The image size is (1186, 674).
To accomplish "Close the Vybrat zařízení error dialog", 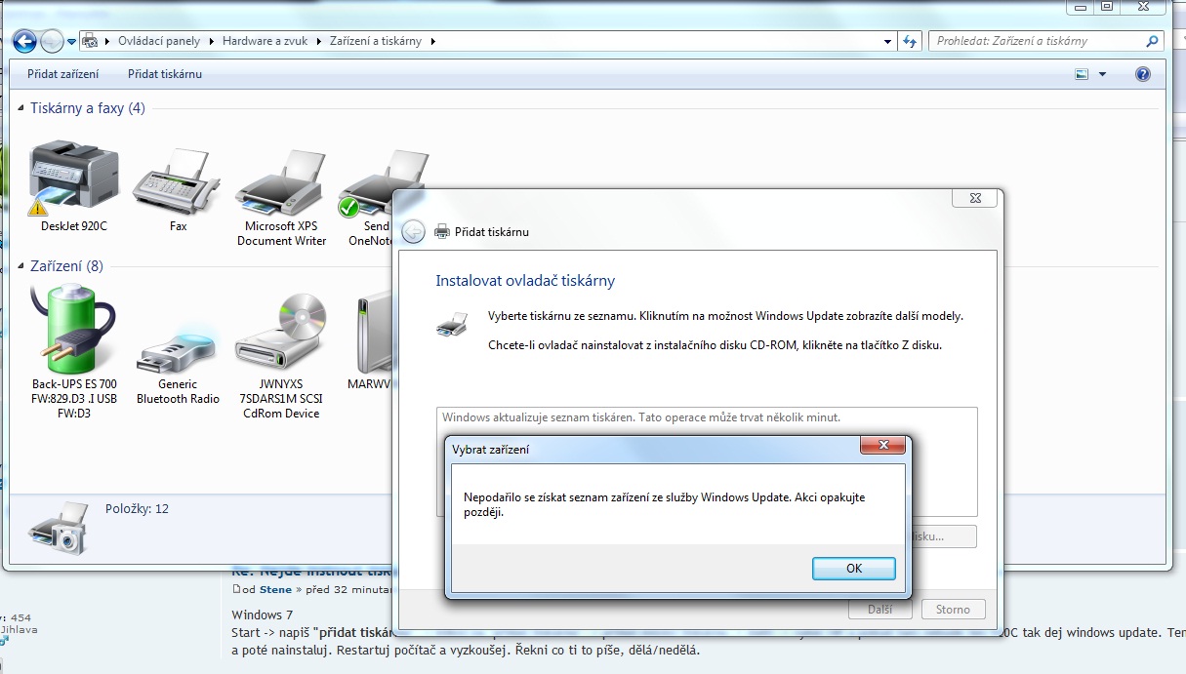I will click(x=882, y=447).
